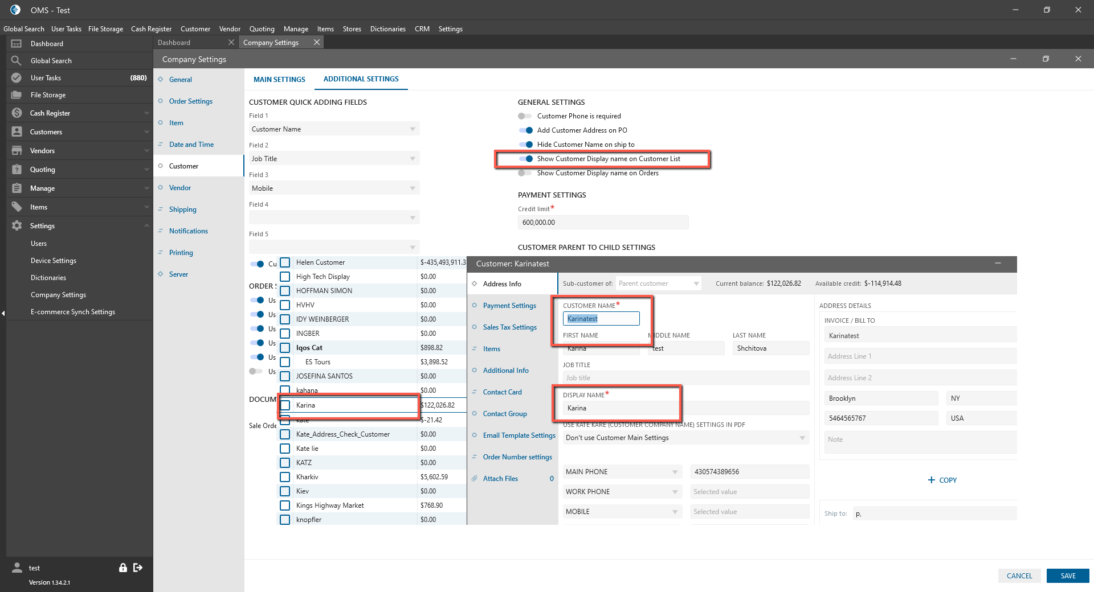Click the Credit limit input field
The image size is (1094, 592).
point(603,223)
